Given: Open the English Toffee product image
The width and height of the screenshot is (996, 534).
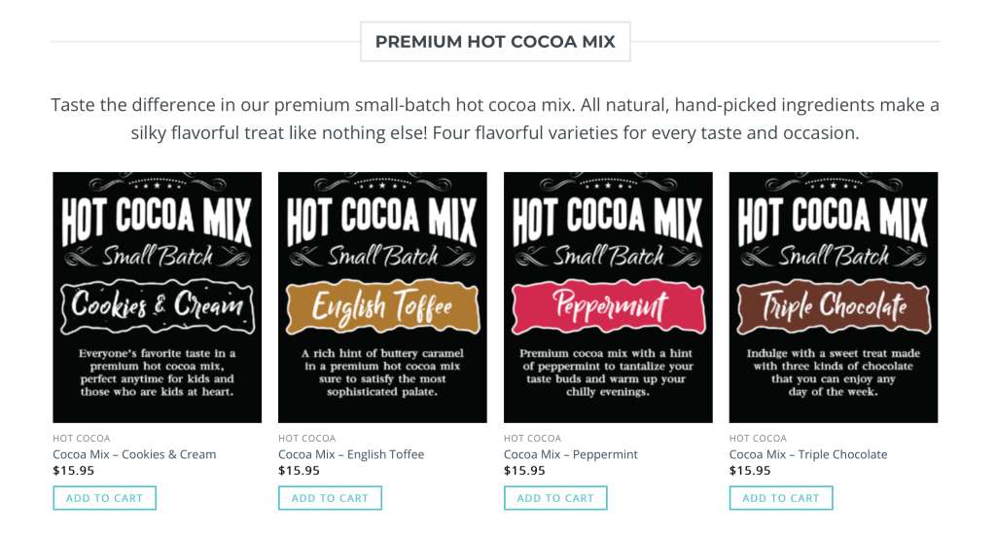Looking at the screenshot, I should click(382, 297).
